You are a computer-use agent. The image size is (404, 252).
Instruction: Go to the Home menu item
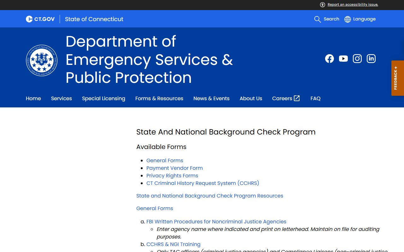coord(33,98)
